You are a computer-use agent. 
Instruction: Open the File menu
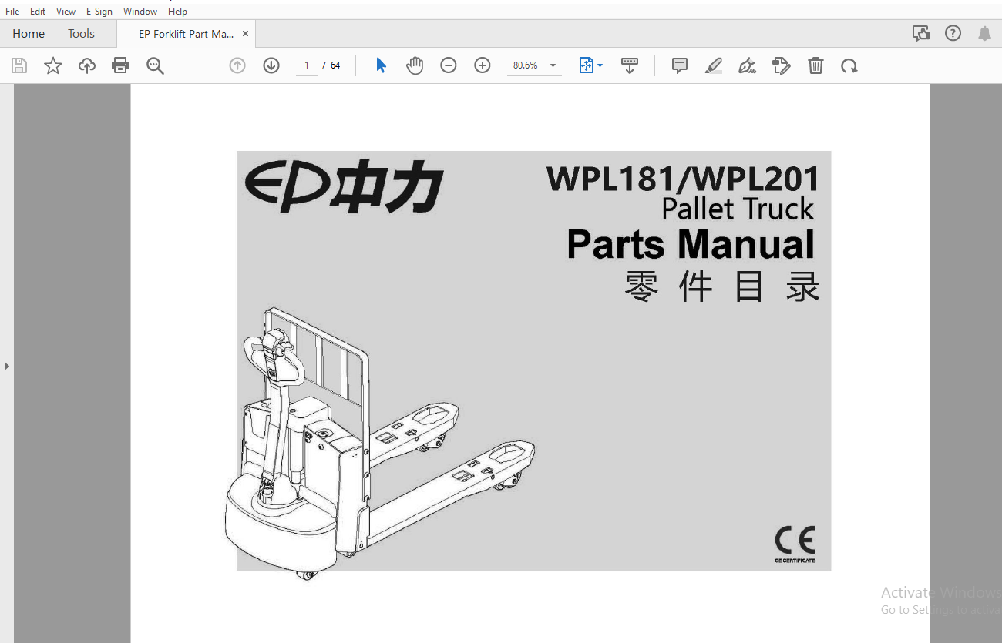[x=12, y=12]
